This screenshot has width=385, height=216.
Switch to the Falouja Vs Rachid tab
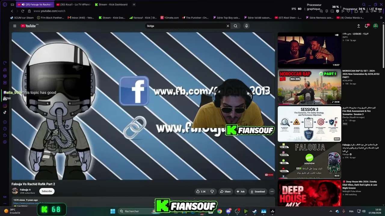pyautogui.click(x=35, y=4)
